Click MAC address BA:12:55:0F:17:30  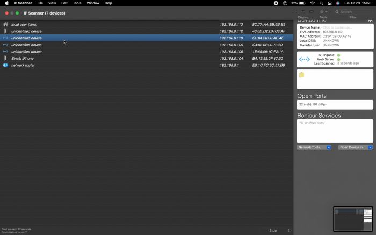(267, 58)
